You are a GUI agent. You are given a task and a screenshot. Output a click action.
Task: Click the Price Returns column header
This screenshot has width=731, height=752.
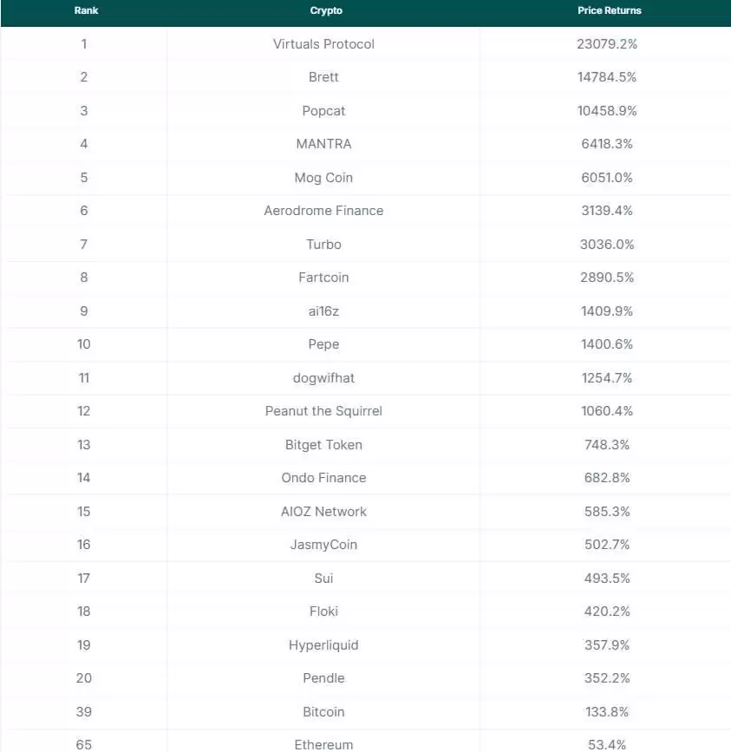click(x=609, y=10)
